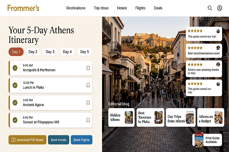The width and height of the screenshot is (229, 152).
Task: Click the 'Lunch in Plaka' title text
Action: click(33, 87)
